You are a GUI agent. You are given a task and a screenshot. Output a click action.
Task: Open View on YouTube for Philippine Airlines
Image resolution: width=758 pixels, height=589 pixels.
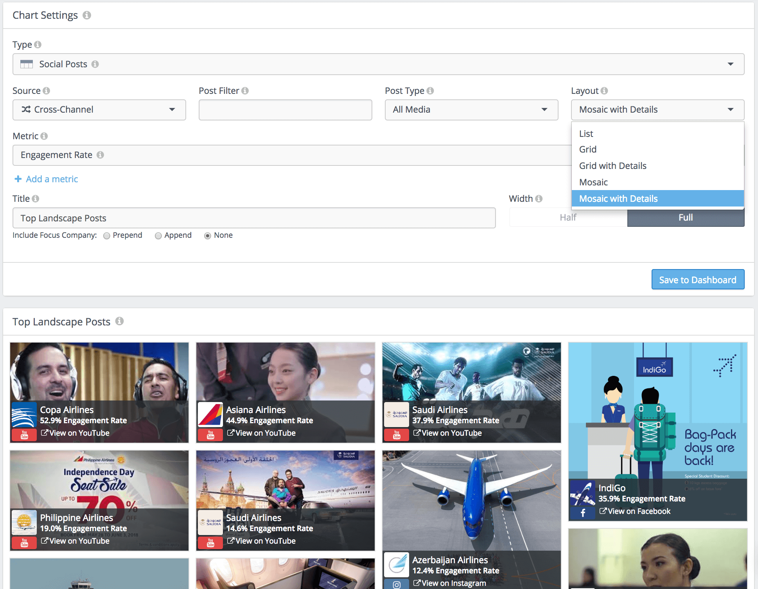coord(75,541)
